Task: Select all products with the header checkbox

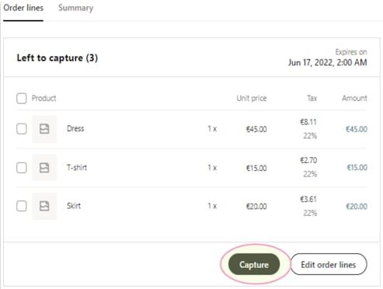Action: pyautogui.click(x=22, y=99)
